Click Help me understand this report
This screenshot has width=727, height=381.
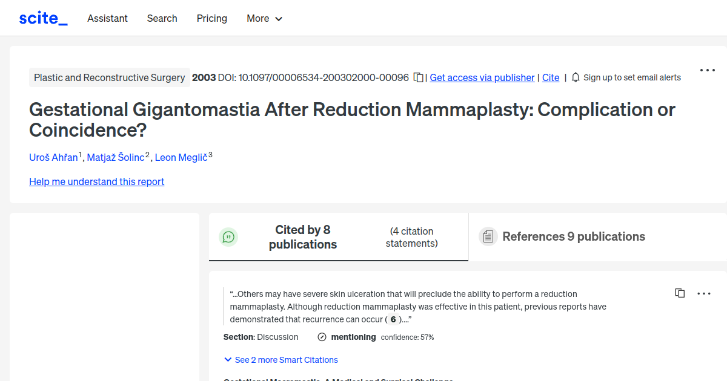coord(96,181)
